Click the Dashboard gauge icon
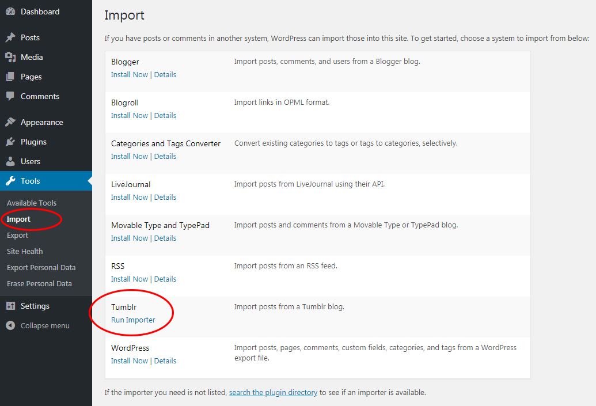 [10, 11]
